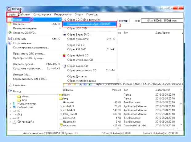Choose Открыть... in the File menu
This screenshot has height=142, width=191.
pos(35,24)
